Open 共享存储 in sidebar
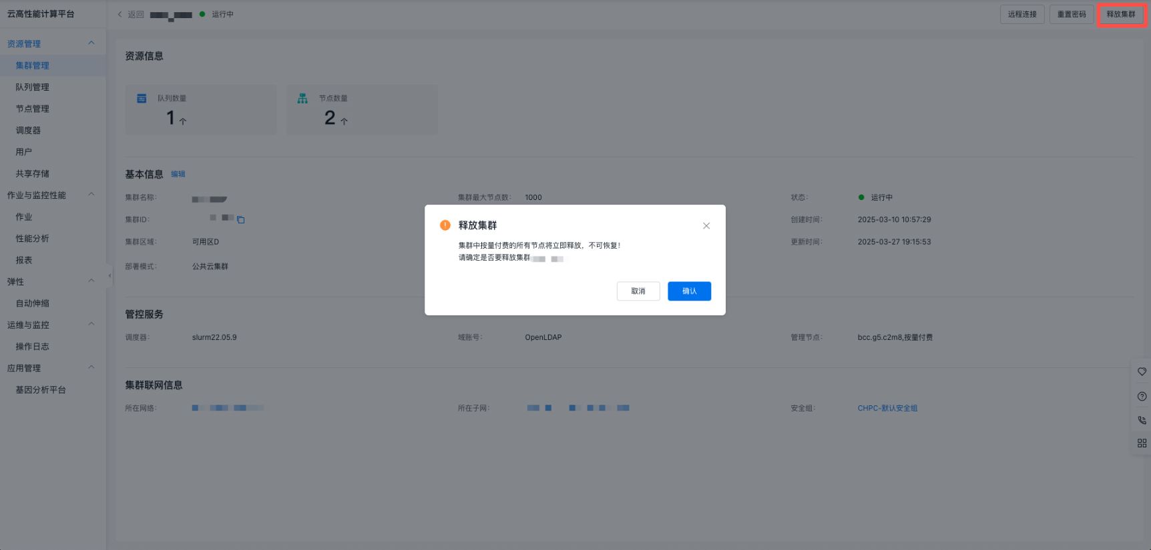Screen dimensions: 1151x550 53,174
